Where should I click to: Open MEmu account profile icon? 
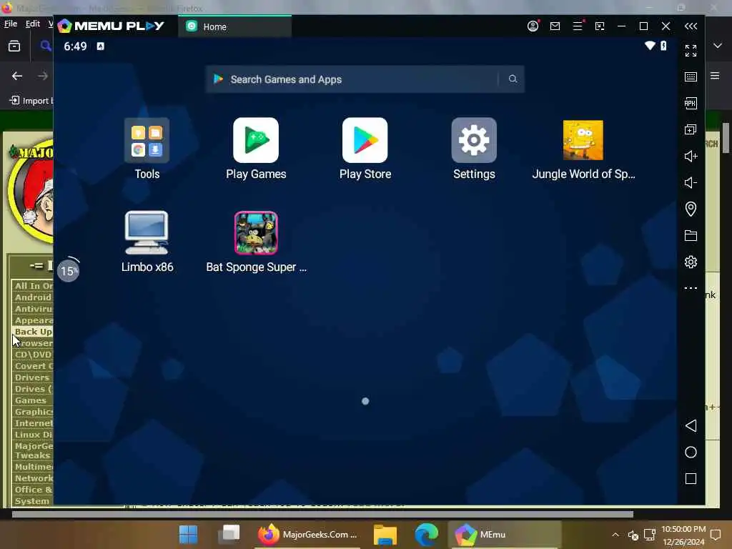click(533, 26)
